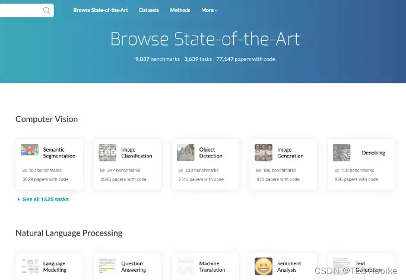Open the Image Classification task title

click(x=137, y=153)
